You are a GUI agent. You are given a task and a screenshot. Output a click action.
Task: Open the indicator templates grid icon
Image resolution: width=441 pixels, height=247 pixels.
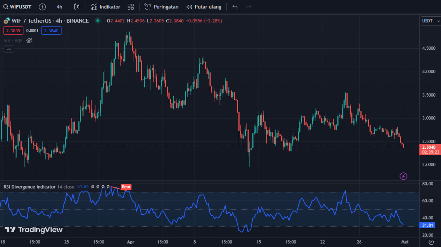pyautogui.click(x=131, y=7)
